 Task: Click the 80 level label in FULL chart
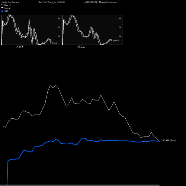tap(120, 18)
